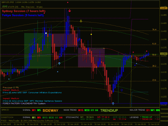Image resolution: width=168 pixels, height=126 pixels.
Task: Click the Tokyo Session hours-left label
Action: click(23, 15)
